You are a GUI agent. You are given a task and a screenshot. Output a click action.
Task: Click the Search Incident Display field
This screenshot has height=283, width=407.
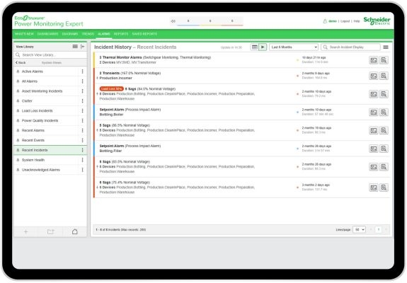click(x=350, y=47)
